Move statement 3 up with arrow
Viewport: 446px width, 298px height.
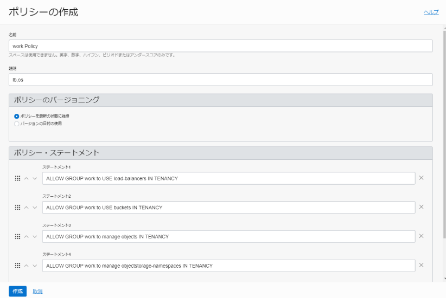[x=27, y=237]
